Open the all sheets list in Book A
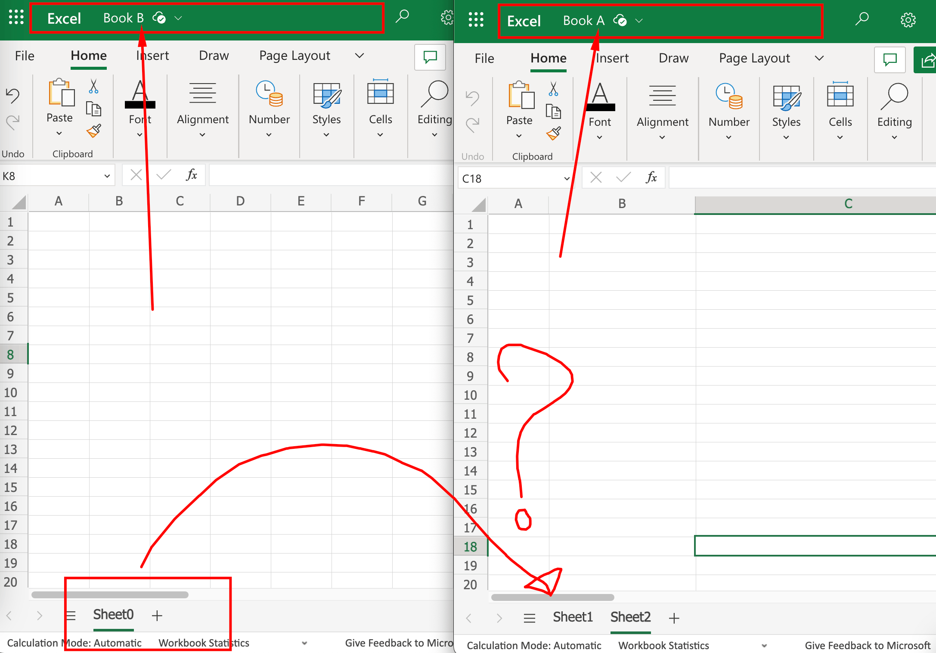The image size is (936, 653). click(x=529, y=619)
